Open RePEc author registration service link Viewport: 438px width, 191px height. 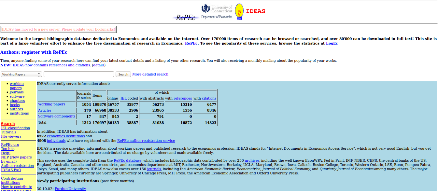[x=146, y=141]
